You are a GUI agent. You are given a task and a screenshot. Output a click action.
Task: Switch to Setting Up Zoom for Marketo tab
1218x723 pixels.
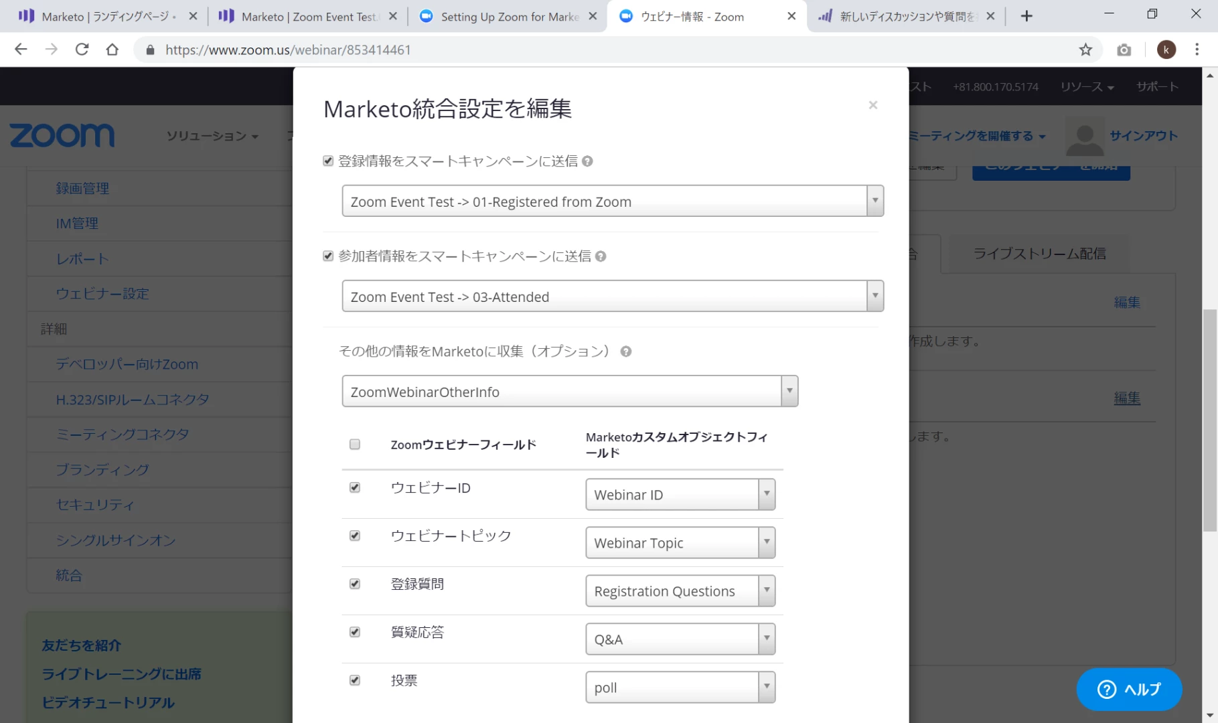pos(507,16)
